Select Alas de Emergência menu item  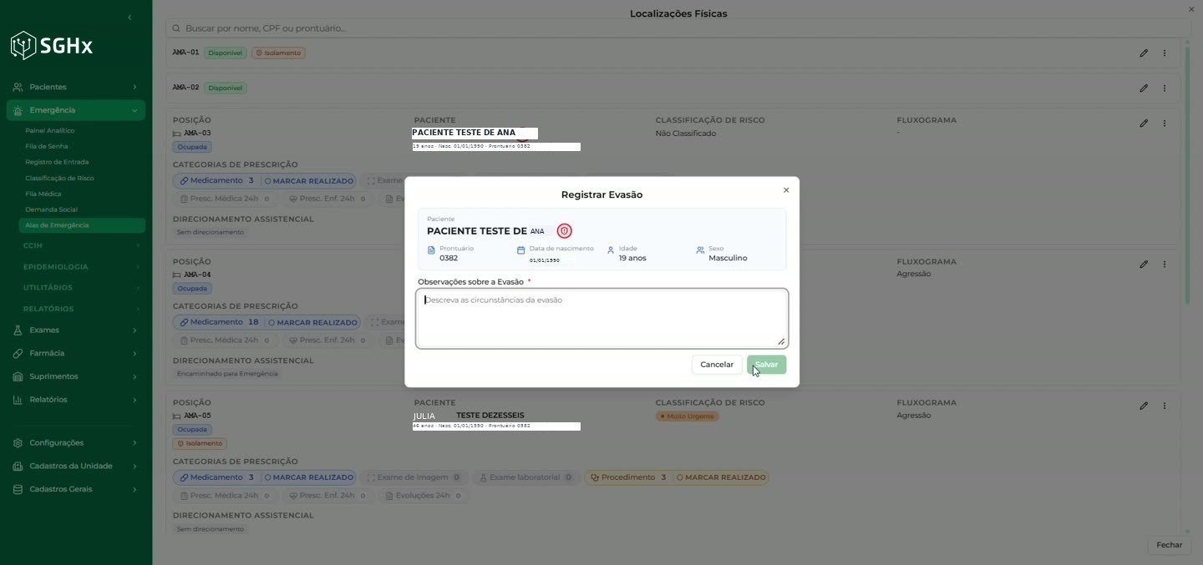coord(81,225)
